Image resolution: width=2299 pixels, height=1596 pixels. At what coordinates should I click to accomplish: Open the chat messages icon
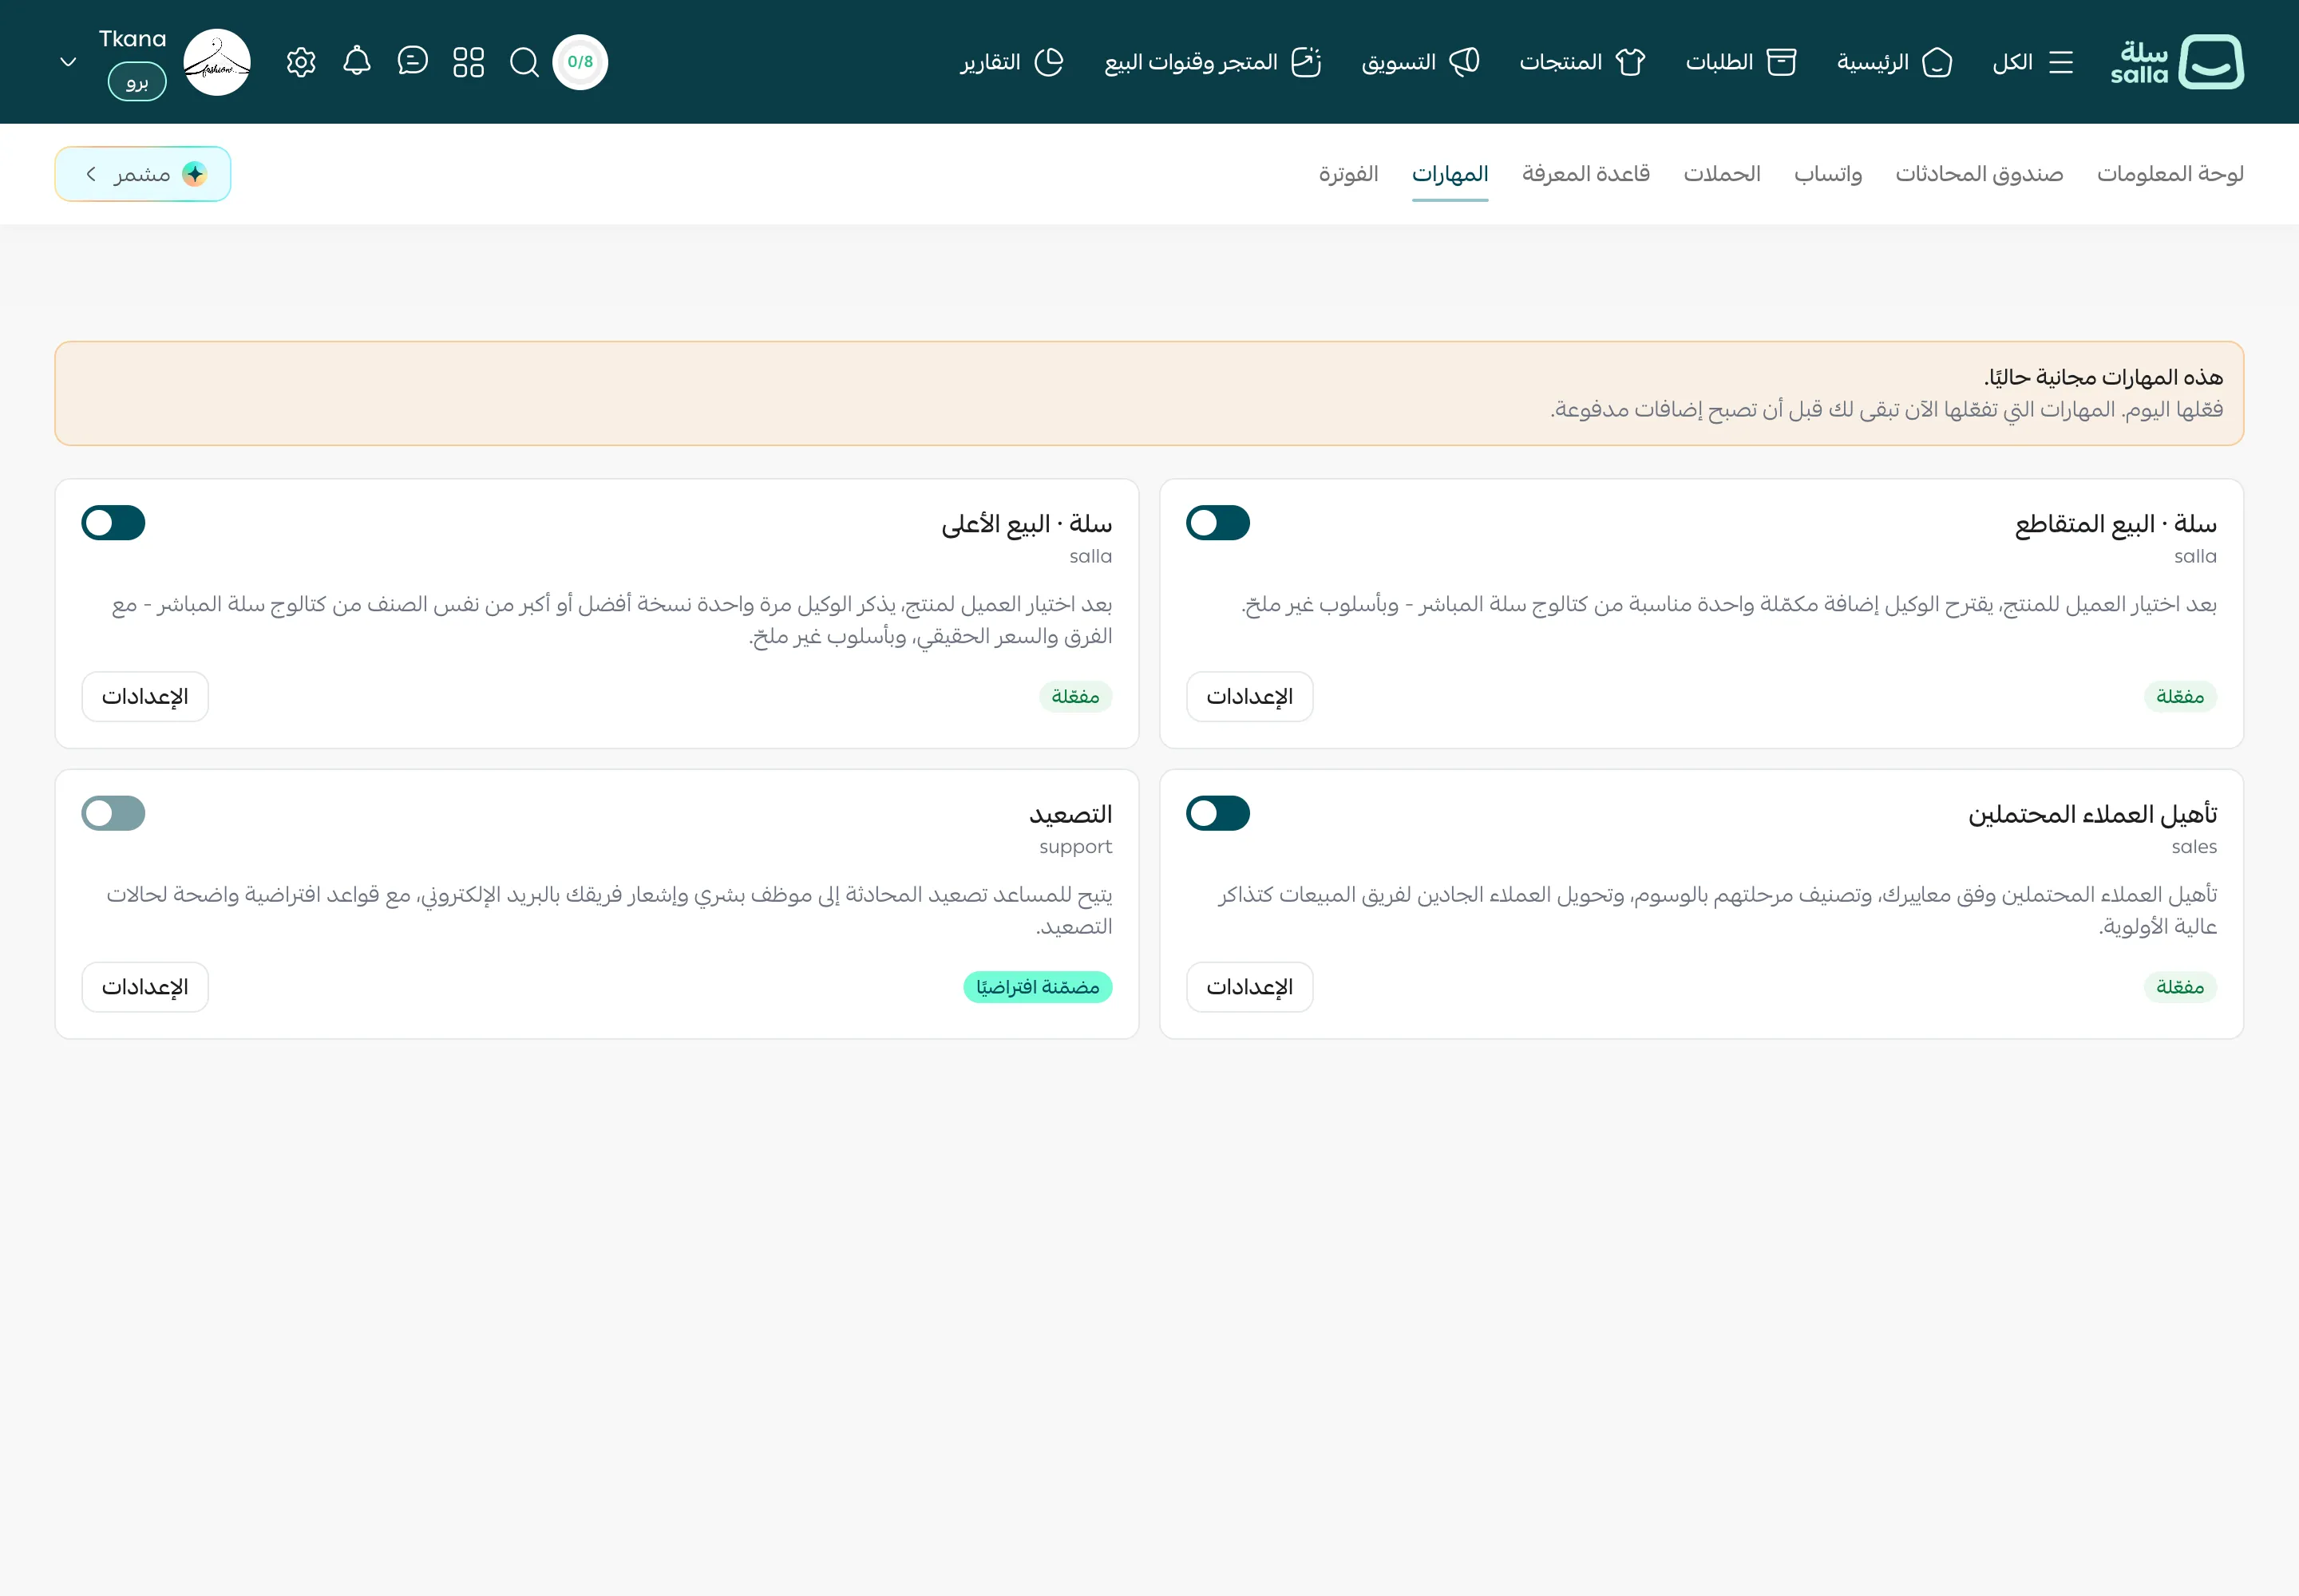click(412, 62)
